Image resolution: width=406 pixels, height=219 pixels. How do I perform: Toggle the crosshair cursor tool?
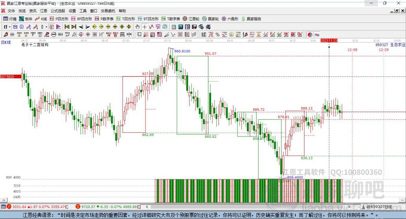click(144, 27)
